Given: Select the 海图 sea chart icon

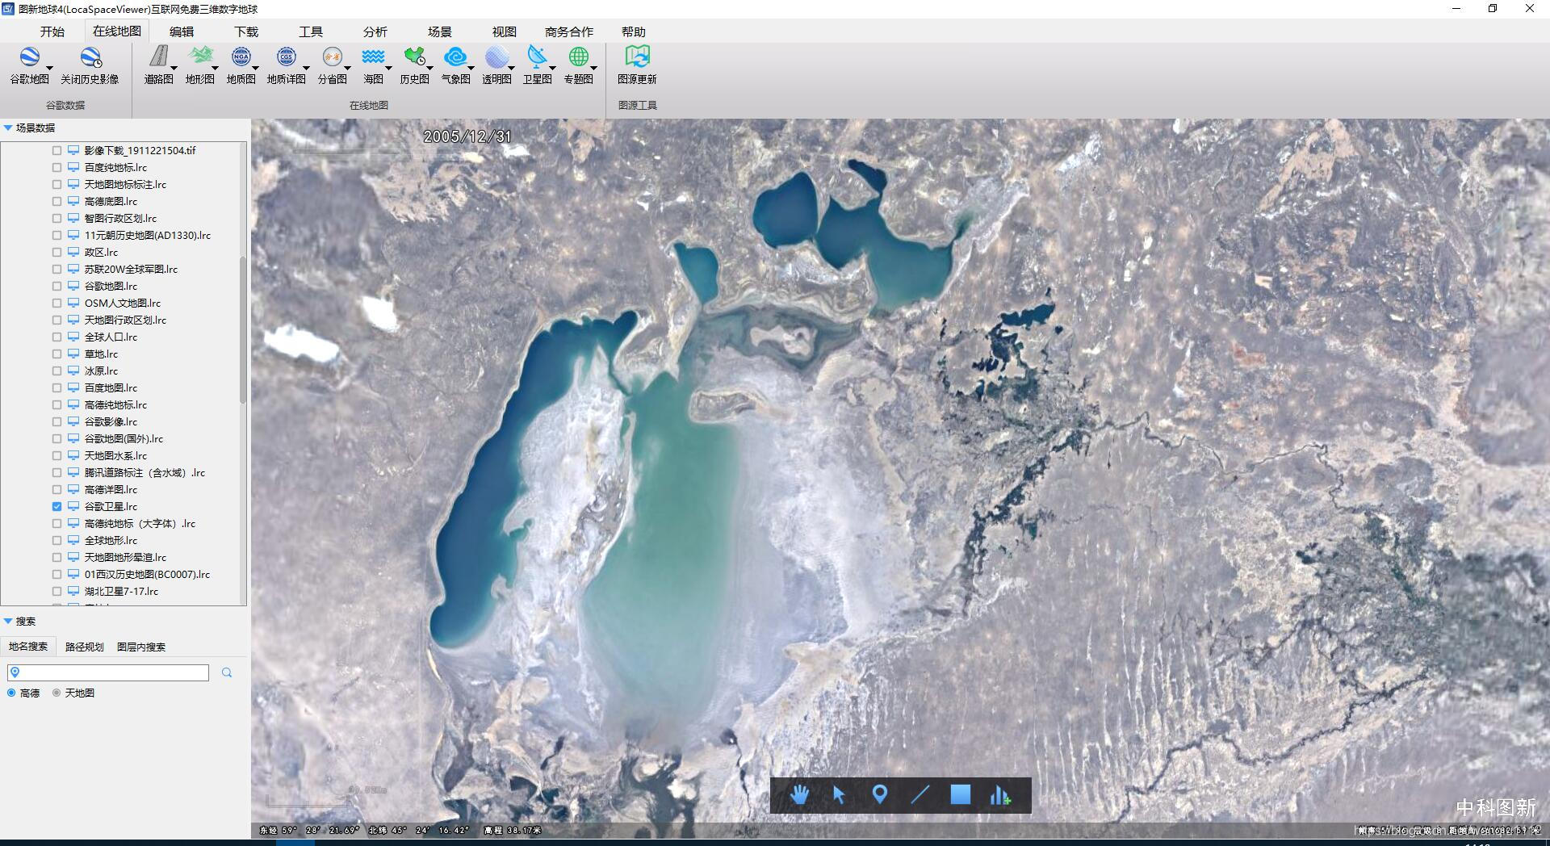Looking at the screenshot, I should click(x=373, y=57).
